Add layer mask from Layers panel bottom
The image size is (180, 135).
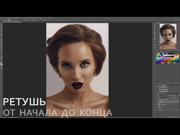(x=170, y=117)
